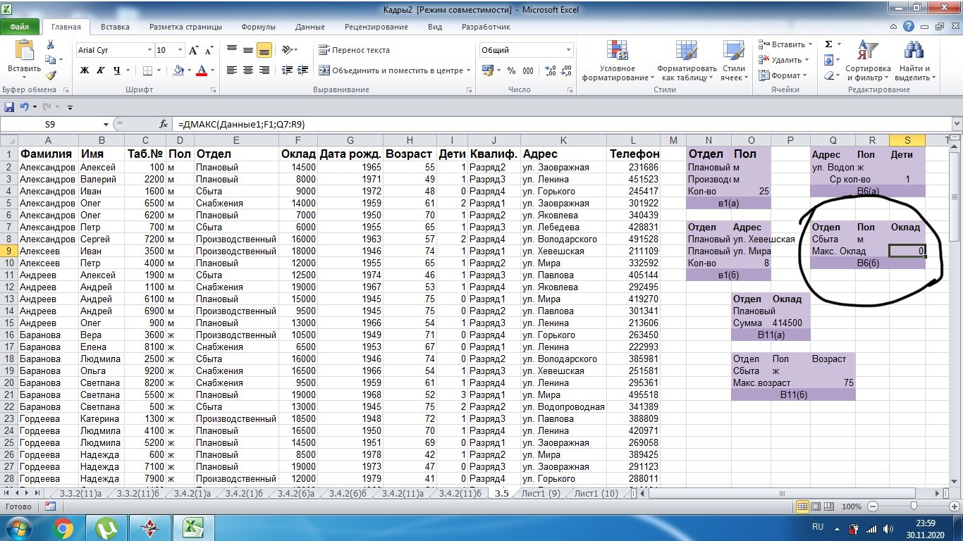Click Формат button in Ячейки group

coord(783,75)
